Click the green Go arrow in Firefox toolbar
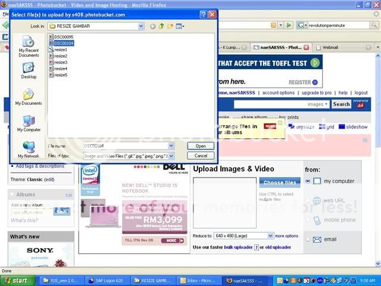381x286 pixels. (289, 25)
